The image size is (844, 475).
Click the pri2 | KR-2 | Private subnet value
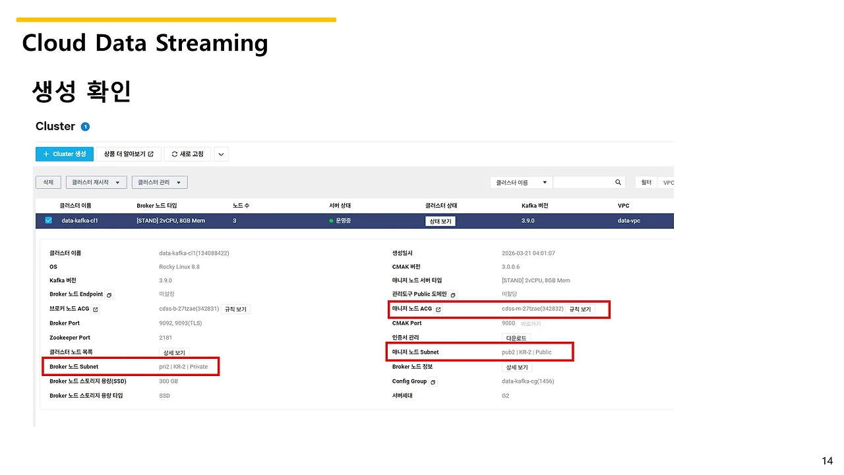pos(183,367)
